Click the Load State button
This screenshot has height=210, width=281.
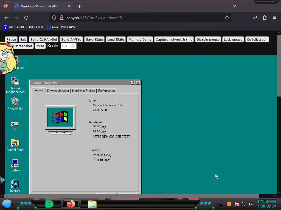coord(116,39)
